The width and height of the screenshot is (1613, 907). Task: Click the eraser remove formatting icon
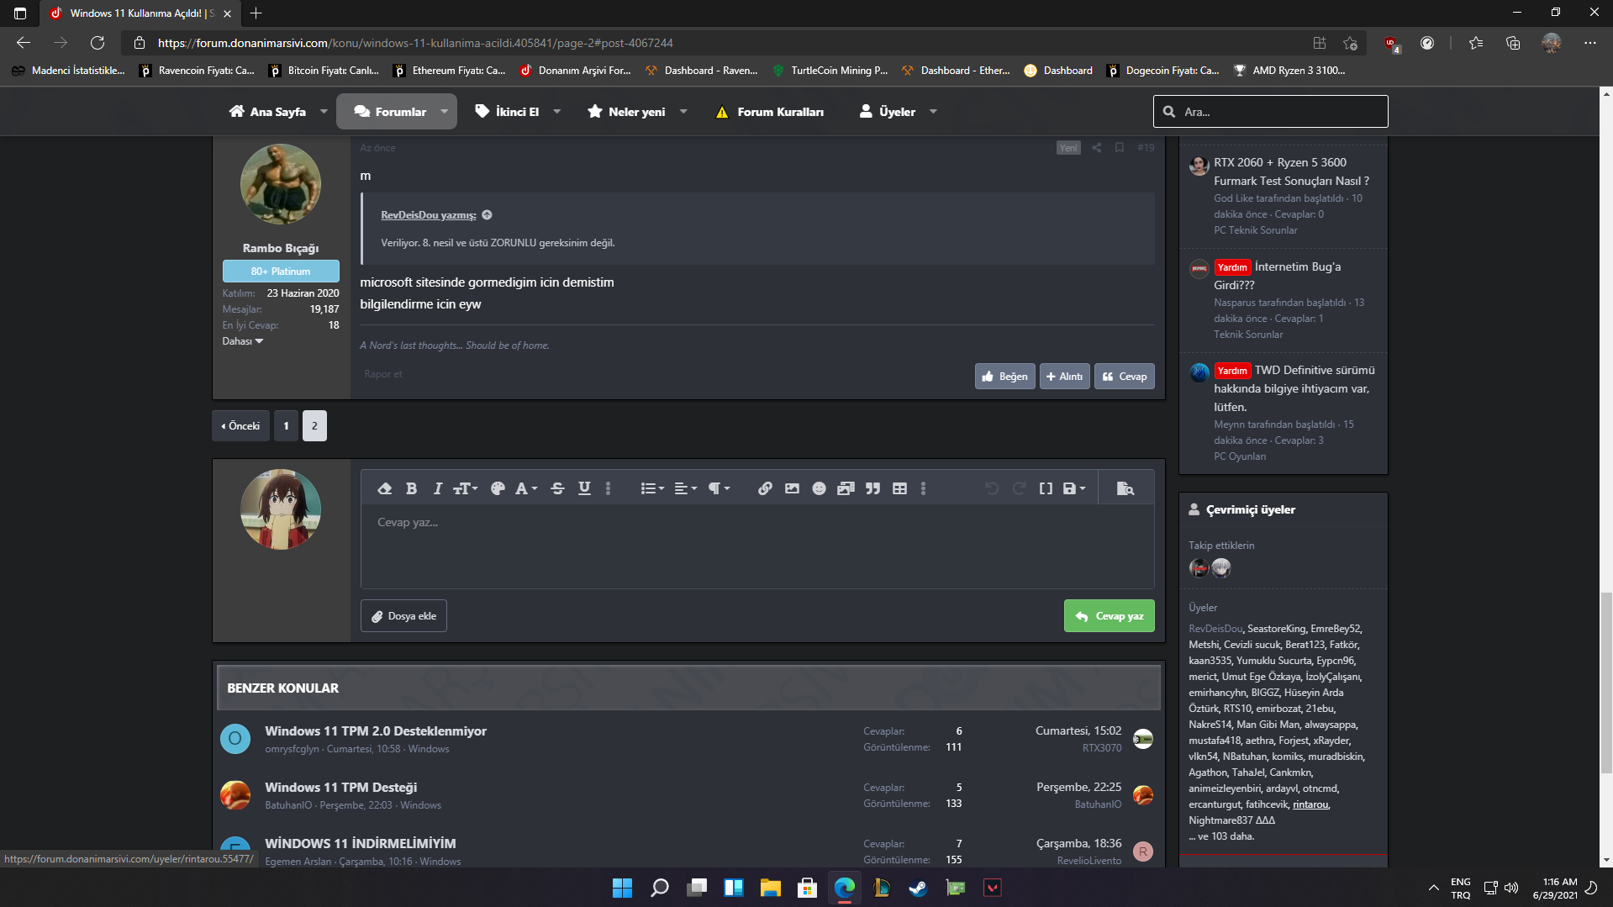tap(384, 488)
